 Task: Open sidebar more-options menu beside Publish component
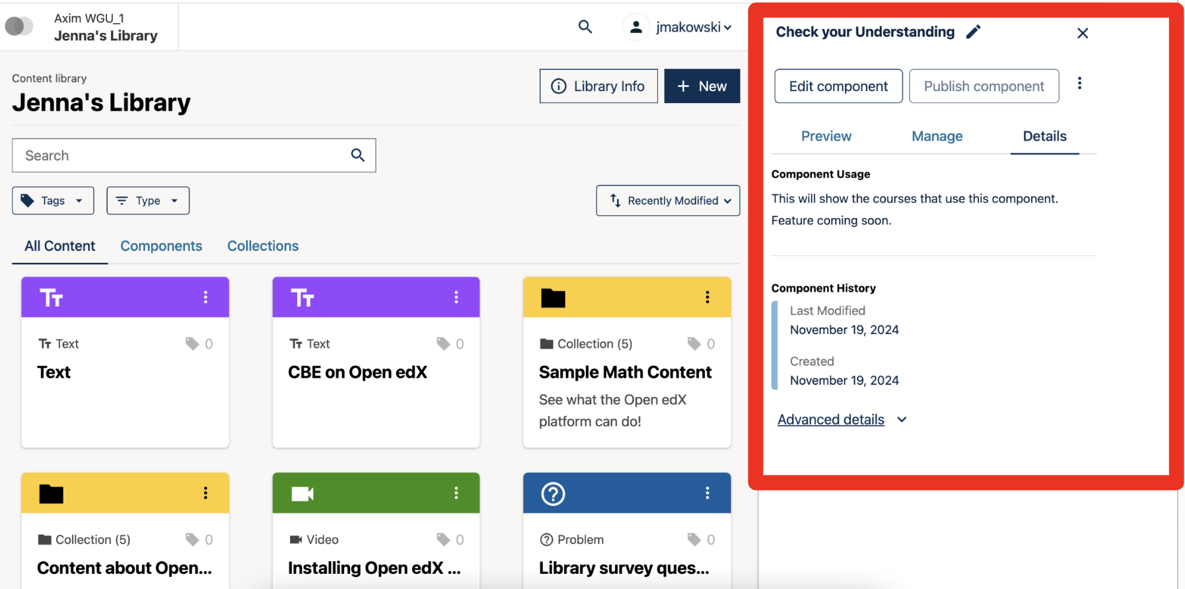[x=1079, y=84]
